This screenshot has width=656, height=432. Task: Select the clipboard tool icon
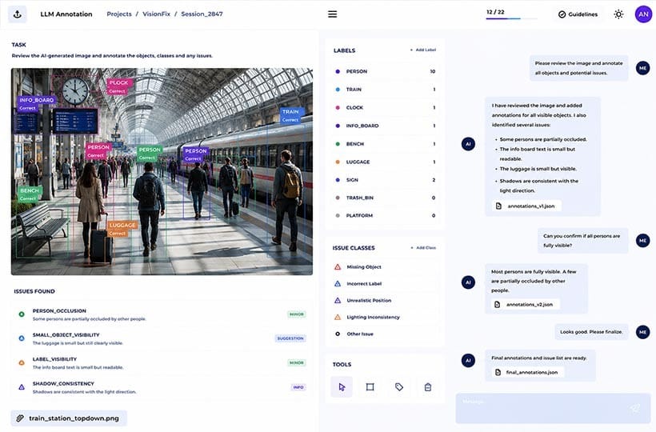click(427, 387)
